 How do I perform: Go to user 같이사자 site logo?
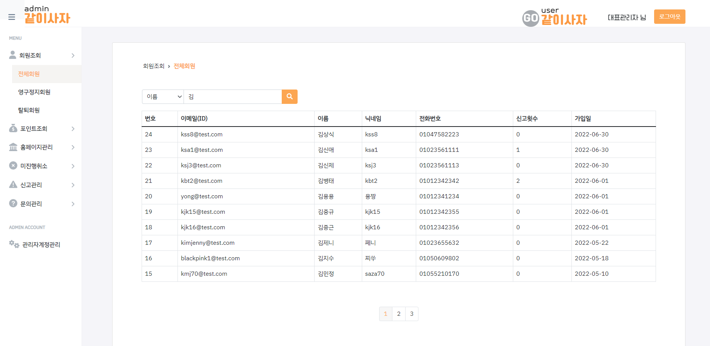point(554,17)
